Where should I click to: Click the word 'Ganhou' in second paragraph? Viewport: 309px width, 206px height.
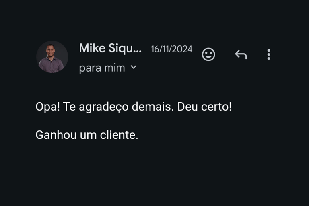(56, 135)
